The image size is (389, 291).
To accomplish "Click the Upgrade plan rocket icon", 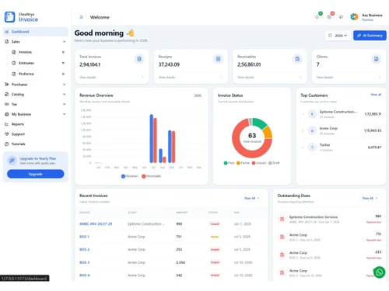I will [12, 161].
